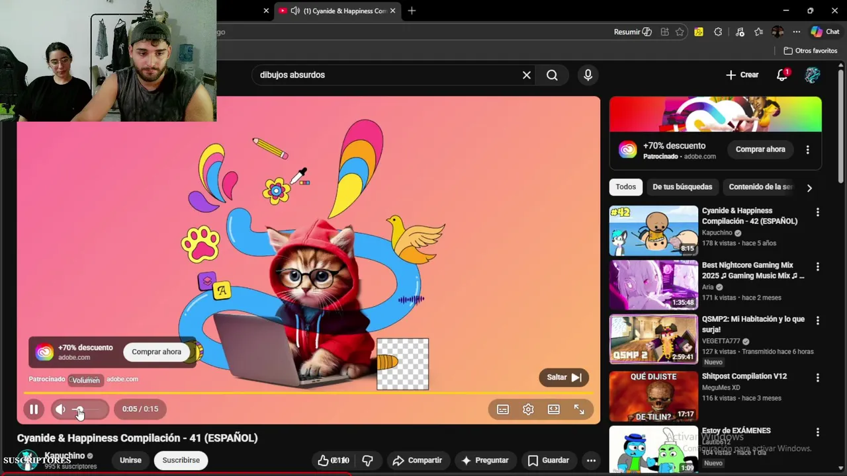Click the YouTube search magnifier button
Viewport: 847px width, 476px height.
pos(552,75)
